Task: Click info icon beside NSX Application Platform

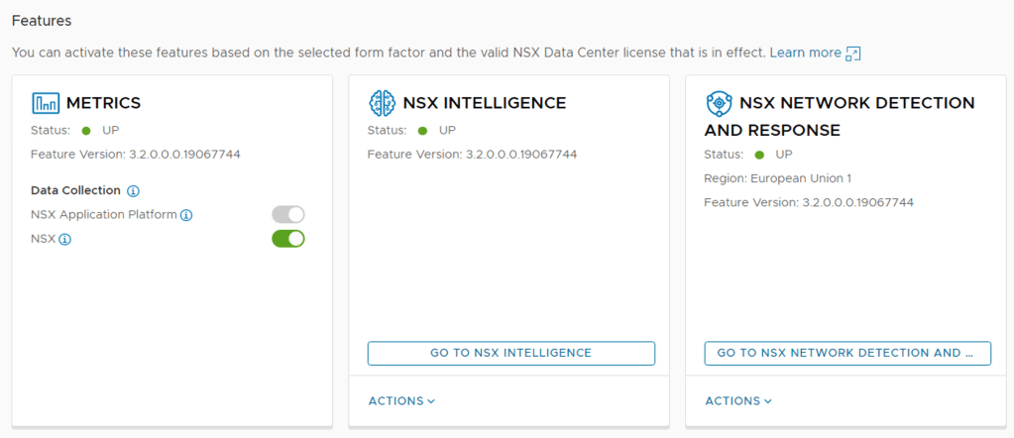Action: point(186,215)
